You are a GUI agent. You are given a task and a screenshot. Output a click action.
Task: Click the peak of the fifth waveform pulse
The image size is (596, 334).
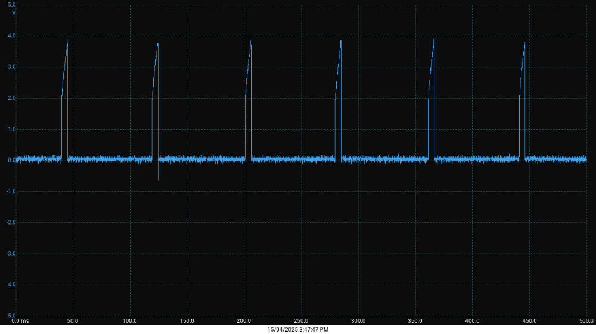tap(434, 40)
